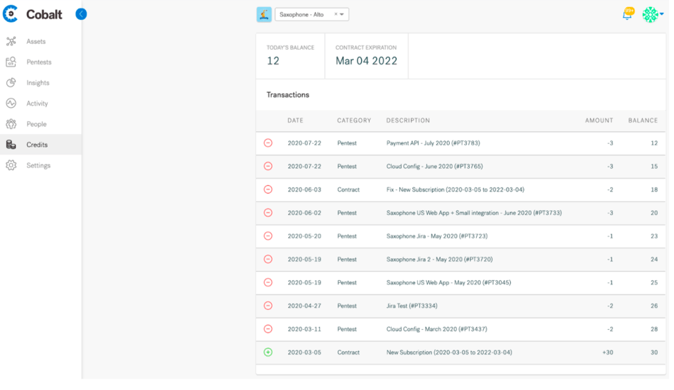Screen dimensions: 674x390
Task: Go to the Activity section
Action: point(37,104)
